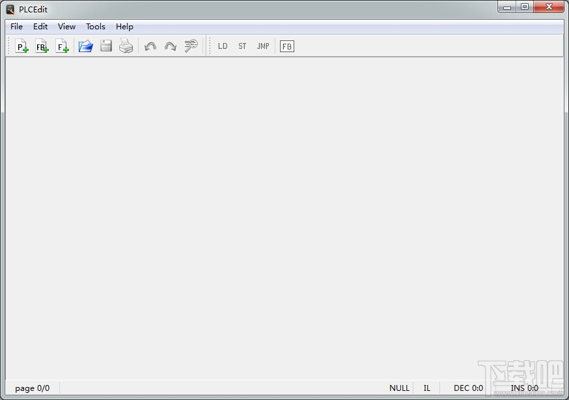Redo the action via toolbar arrow
This screenshot has height=400, width=569.
[170, 46]
